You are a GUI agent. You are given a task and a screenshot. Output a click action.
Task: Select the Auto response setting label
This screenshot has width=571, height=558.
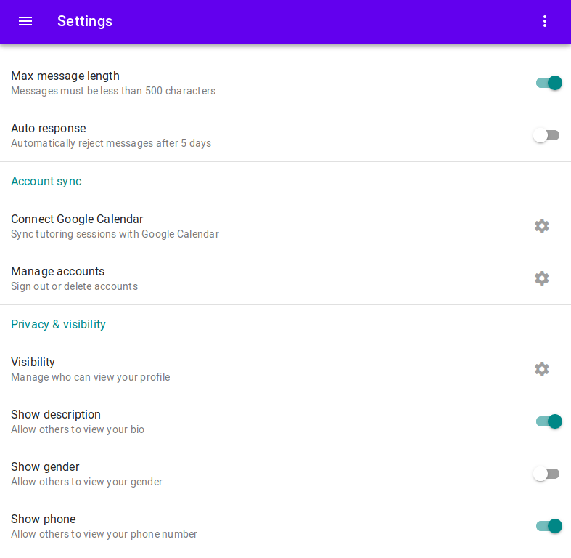49,129
